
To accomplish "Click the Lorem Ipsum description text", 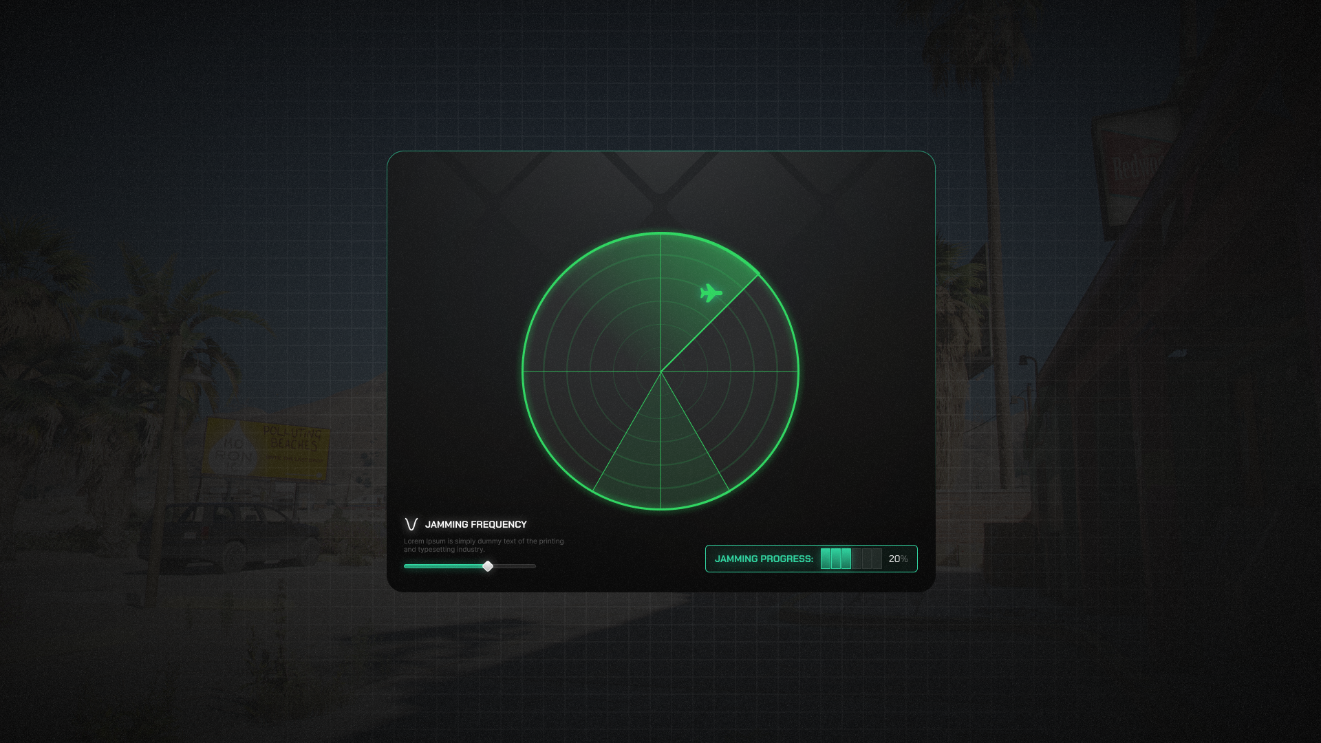I will (483, 545).
